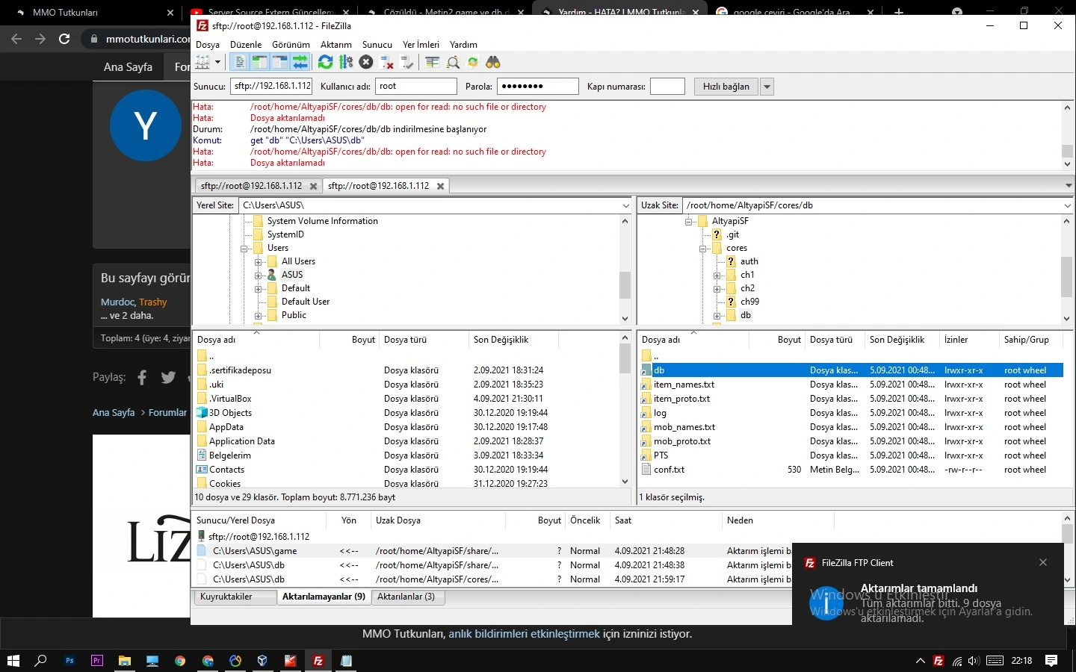Open the Site Manager icon

coord(202,63)
